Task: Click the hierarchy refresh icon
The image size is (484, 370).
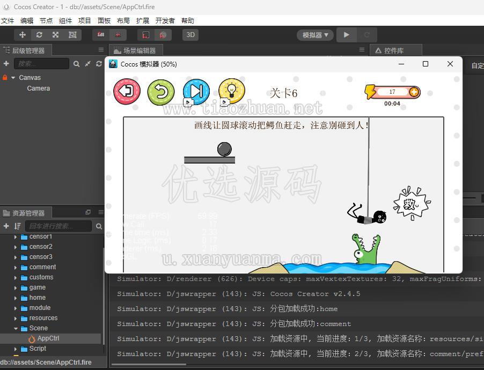Action: pos(99,64)
